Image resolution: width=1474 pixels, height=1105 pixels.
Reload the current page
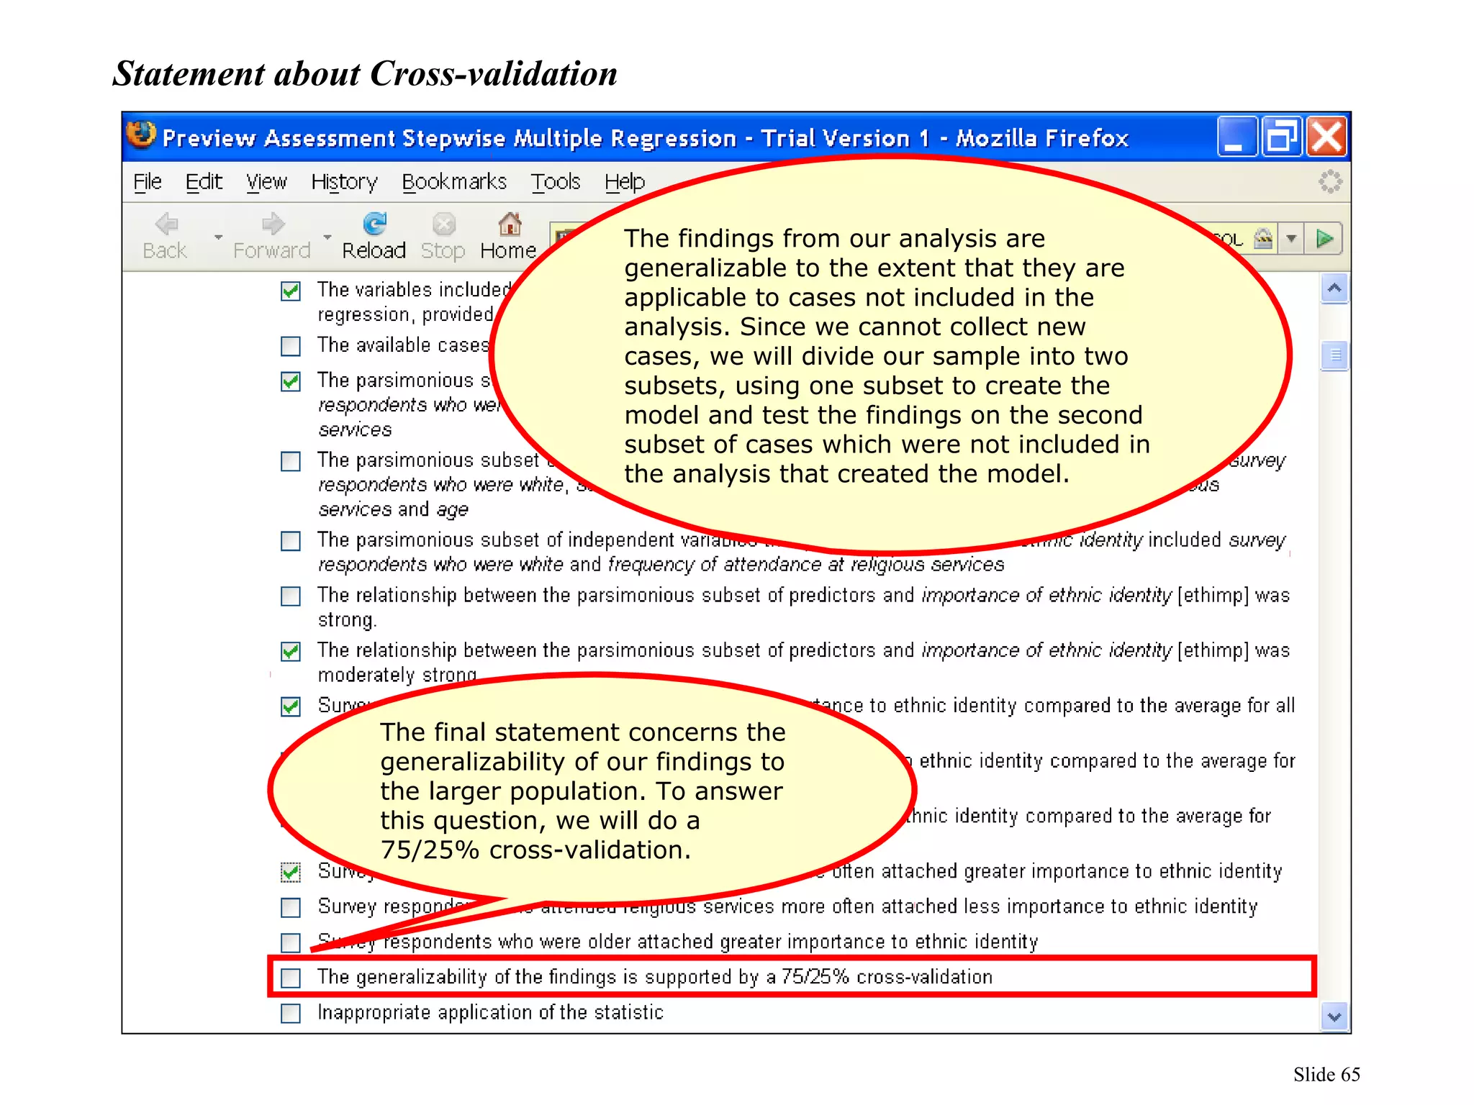click(x=374, y=224)
